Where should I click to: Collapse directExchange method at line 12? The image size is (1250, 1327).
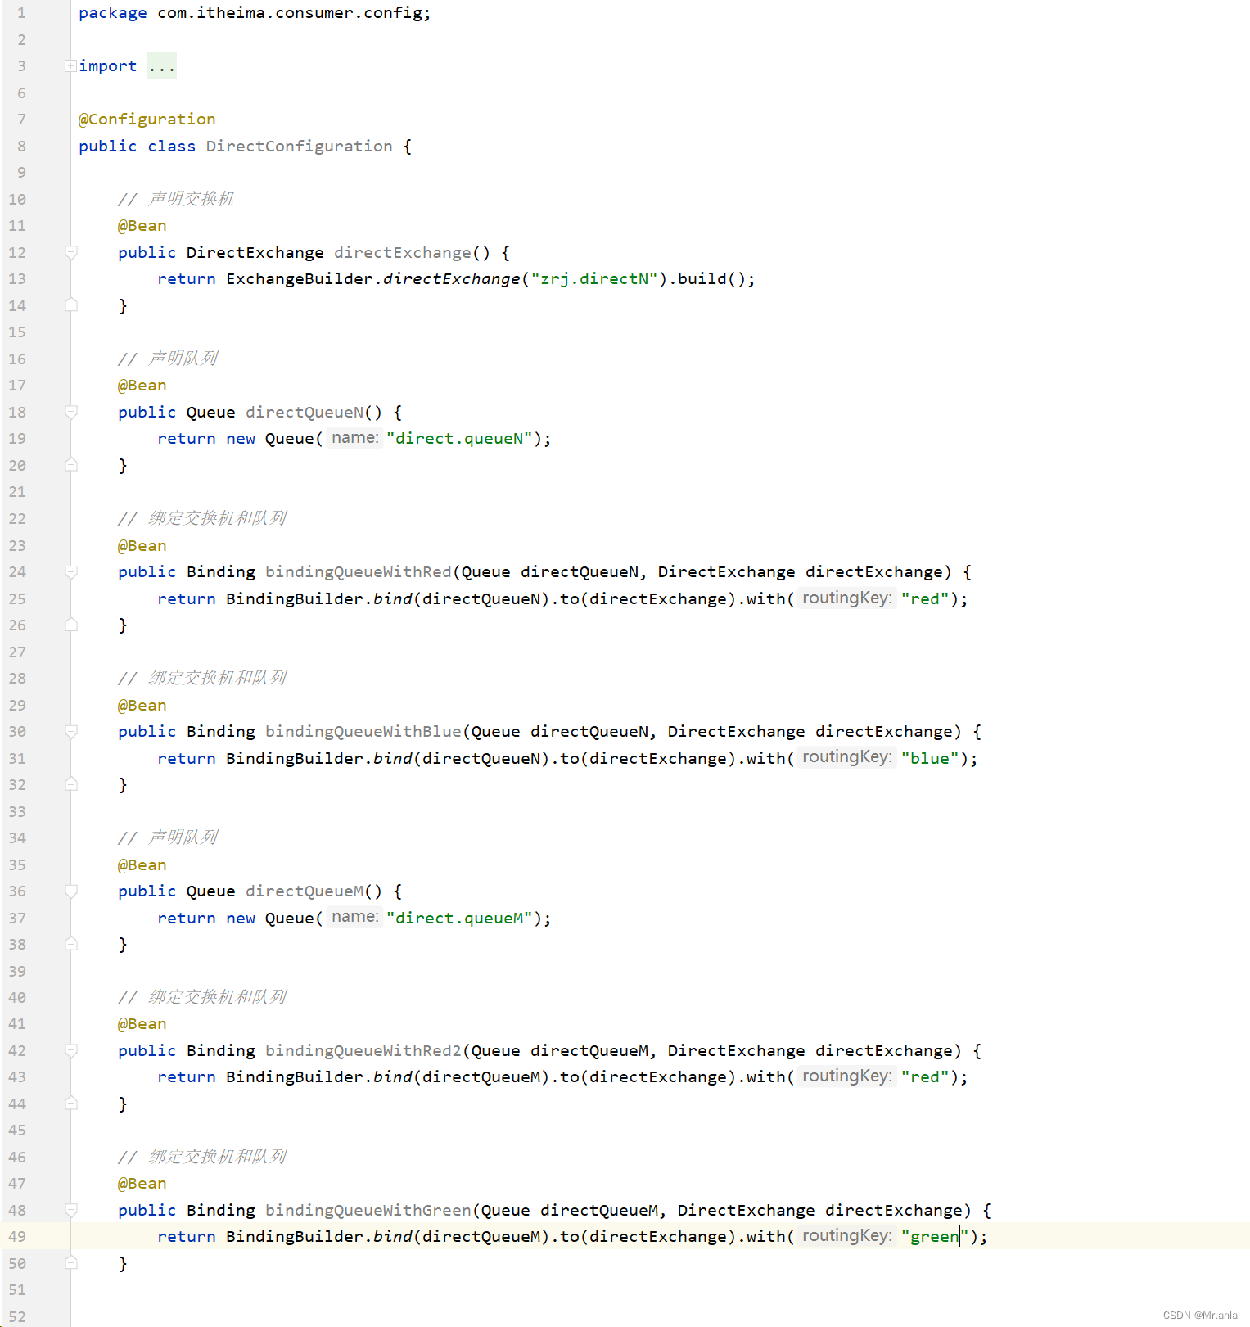click(71, 253)
